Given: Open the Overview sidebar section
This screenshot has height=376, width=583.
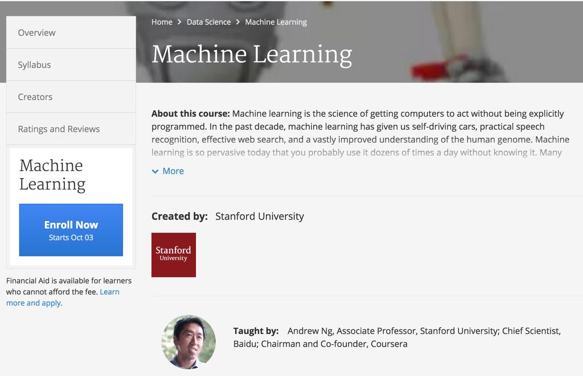Looking at the screenshot, I should tap(71, 32).
